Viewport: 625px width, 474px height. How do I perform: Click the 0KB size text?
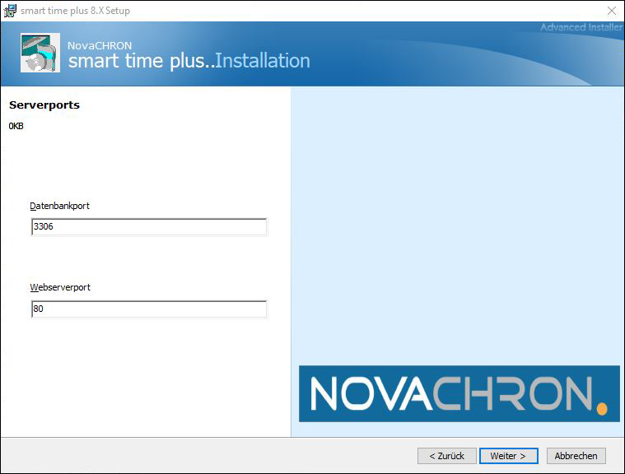pos(16,126)
